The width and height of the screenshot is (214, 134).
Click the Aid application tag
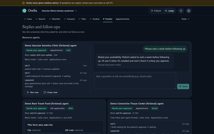coord(57,108)
